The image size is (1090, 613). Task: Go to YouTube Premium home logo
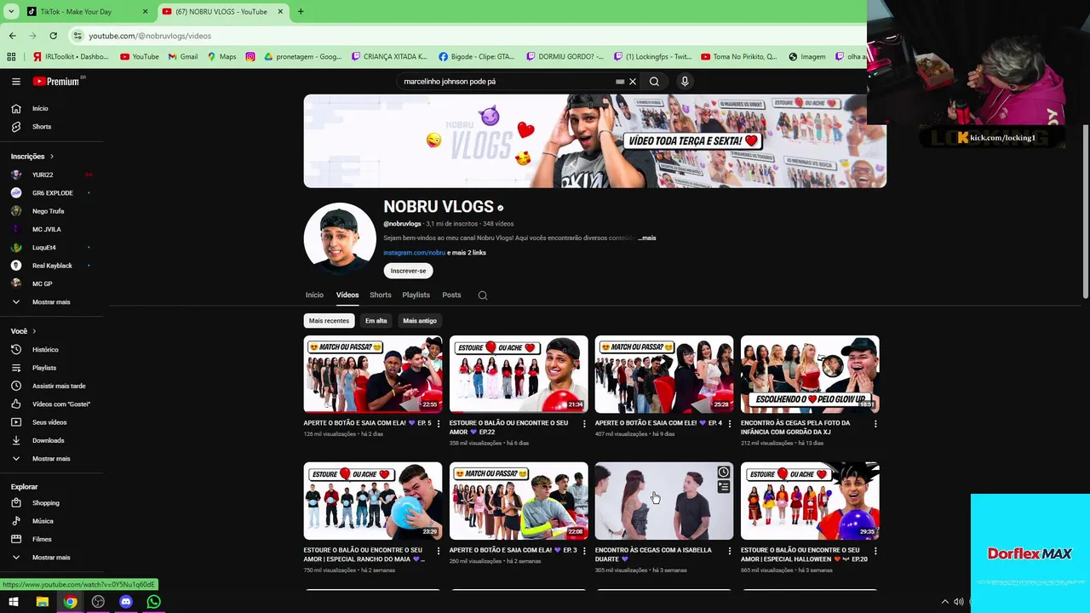56,82
